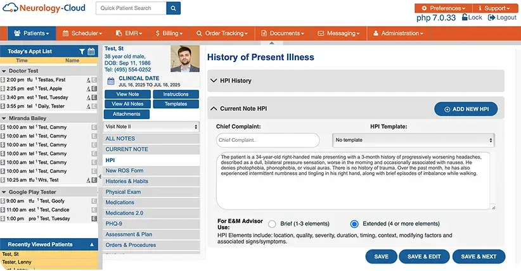
Task: Open the Documents menu
Action: 283,33
